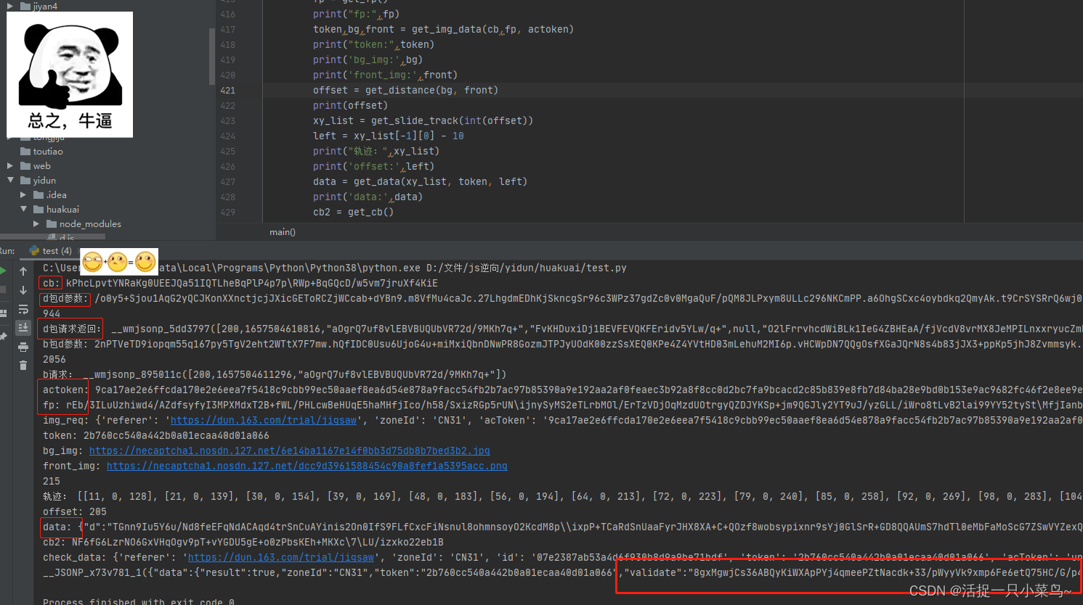
Task: Select the toutiao folder
Action: point(47,152)
